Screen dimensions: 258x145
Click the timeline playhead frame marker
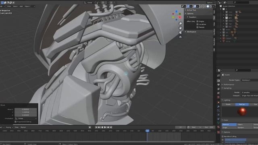point(147,130)
